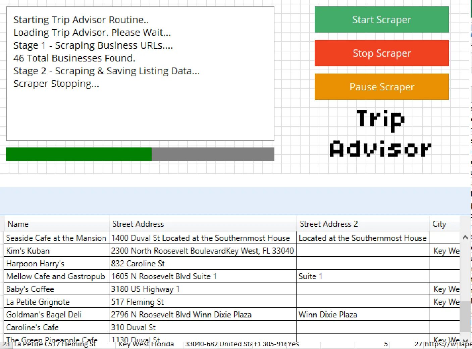Select the Seaside Cafe at the Mansion cell

pyautogui.click(x=56, y=238)
